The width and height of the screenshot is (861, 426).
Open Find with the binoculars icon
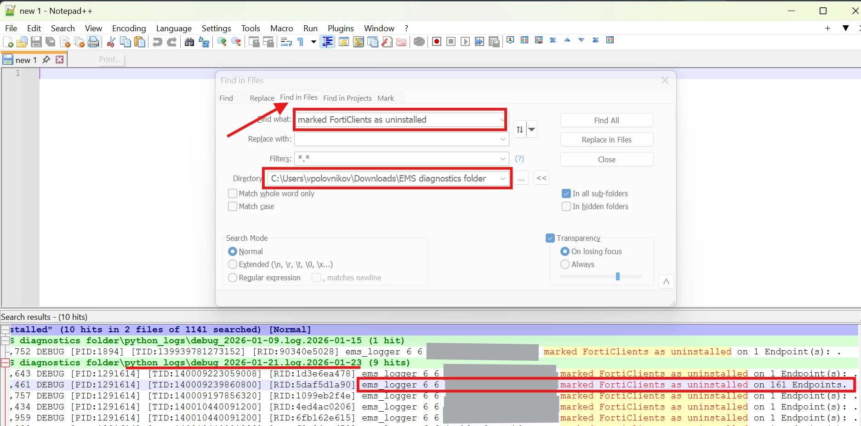[x=189, y=42]
